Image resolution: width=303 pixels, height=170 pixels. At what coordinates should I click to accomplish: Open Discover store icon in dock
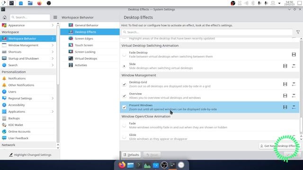tap(156, 165)
